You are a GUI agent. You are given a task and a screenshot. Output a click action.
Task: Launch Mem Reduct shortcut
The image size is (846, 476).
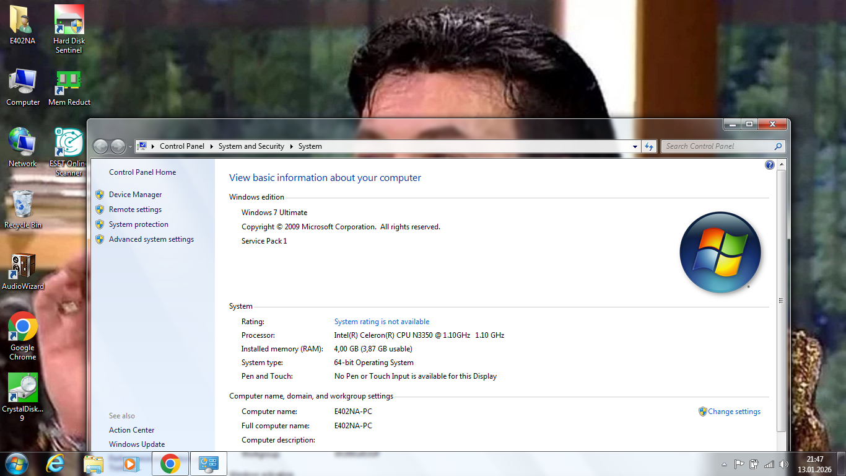(x=69, y=87)
